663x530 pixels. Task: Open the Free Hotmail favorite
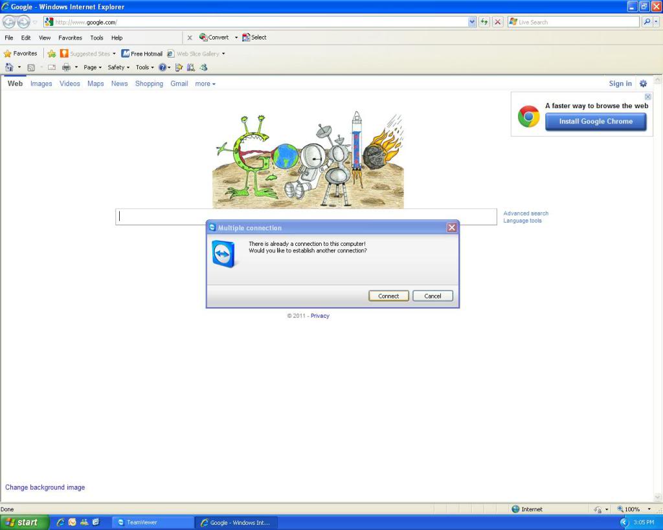coord(142,54)
